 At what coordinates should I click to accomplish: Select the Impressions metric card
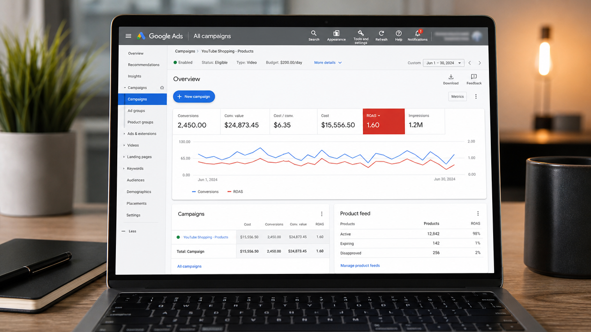pyautogui.click(x=425, y=122)
